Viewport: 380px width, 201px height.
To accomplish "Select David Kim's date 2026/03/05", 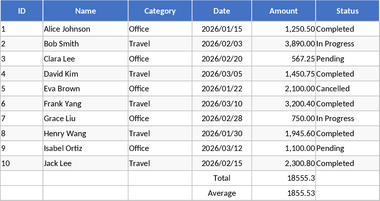I will 222,74.
